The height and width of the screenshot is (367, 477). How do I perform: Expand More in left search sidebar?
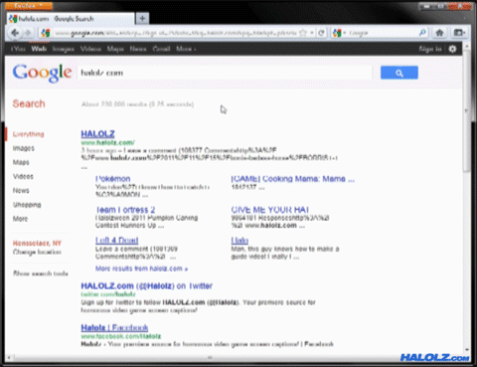pyautogui.click(x=20, y=219)
